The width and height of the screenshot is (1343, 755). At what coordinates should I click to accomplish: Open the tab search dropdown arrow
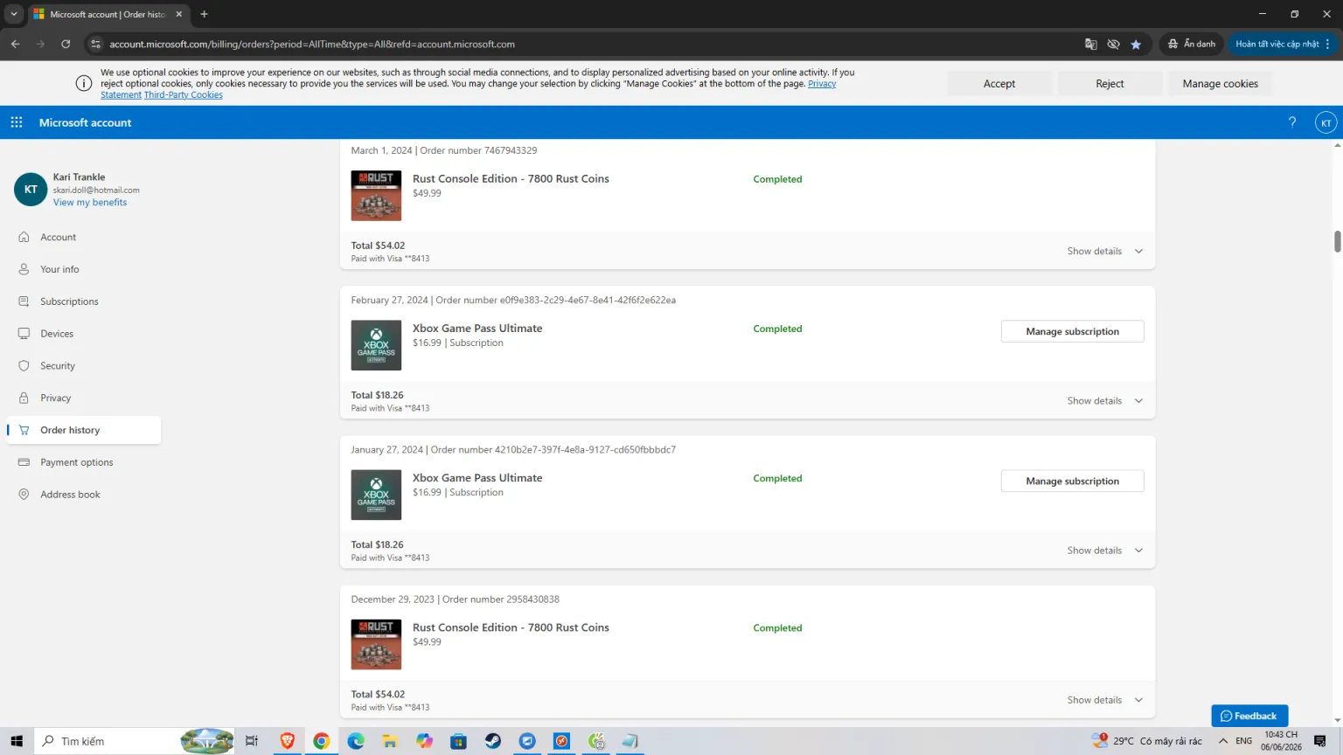click(x=14, y=14)
